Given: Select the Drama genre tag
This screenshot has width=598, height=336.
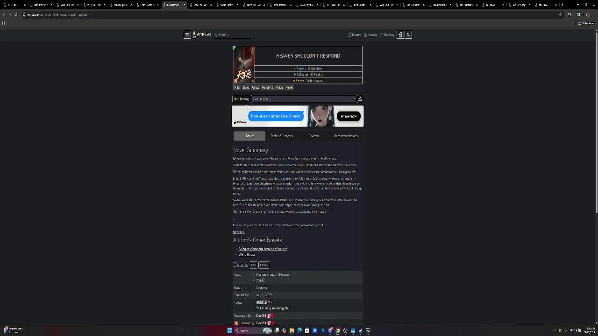Looking at the screenshot, I should click(x=246, y=88).
